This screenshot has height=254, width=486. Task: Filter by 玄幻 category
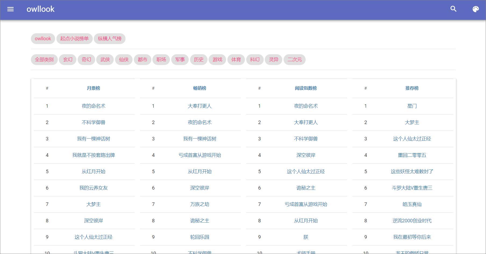[68, 60]
